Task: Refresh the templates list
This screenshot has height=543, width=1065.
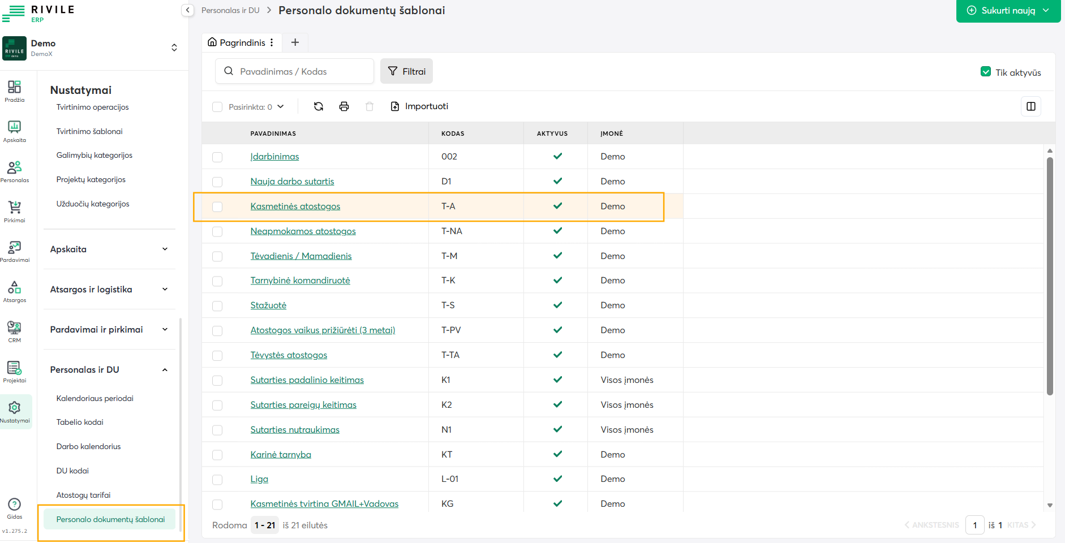Action: click(x=319, y=106)
